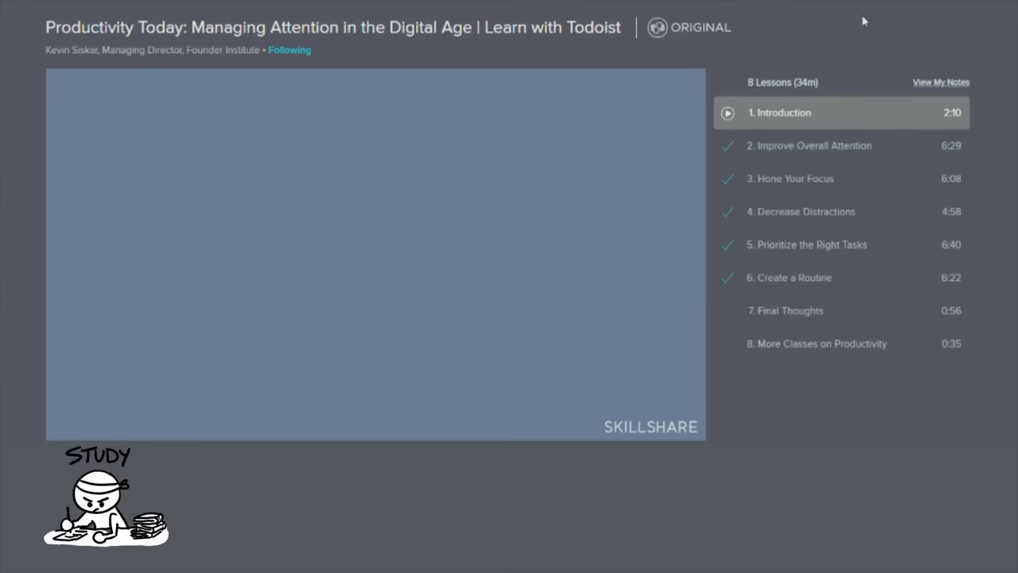Click the video player area
The height and width of the screenshot is (573, 1018).
[374, 253]
